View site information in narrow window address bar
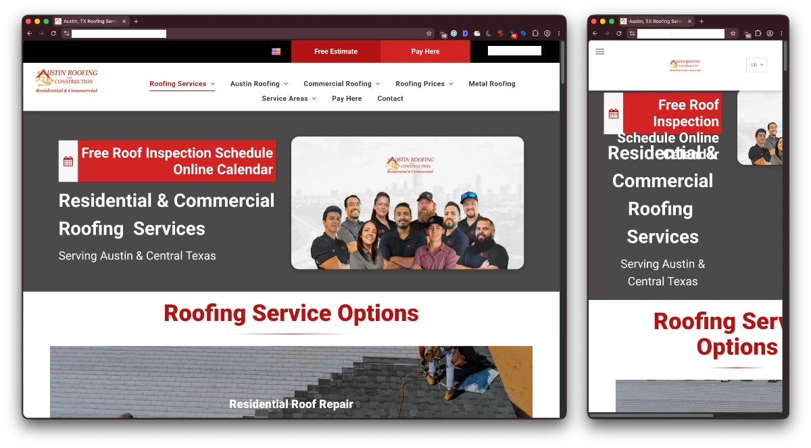 point(632,33)
